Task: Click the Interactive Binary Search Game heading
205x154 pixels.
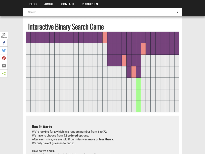Action: [x=66, y=27]
